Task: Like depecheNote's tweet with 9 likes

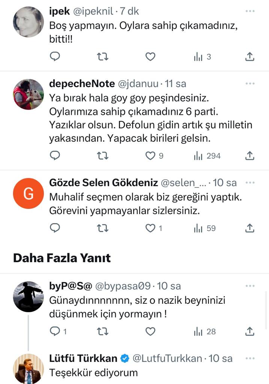Action: click(x=150, y=156)
